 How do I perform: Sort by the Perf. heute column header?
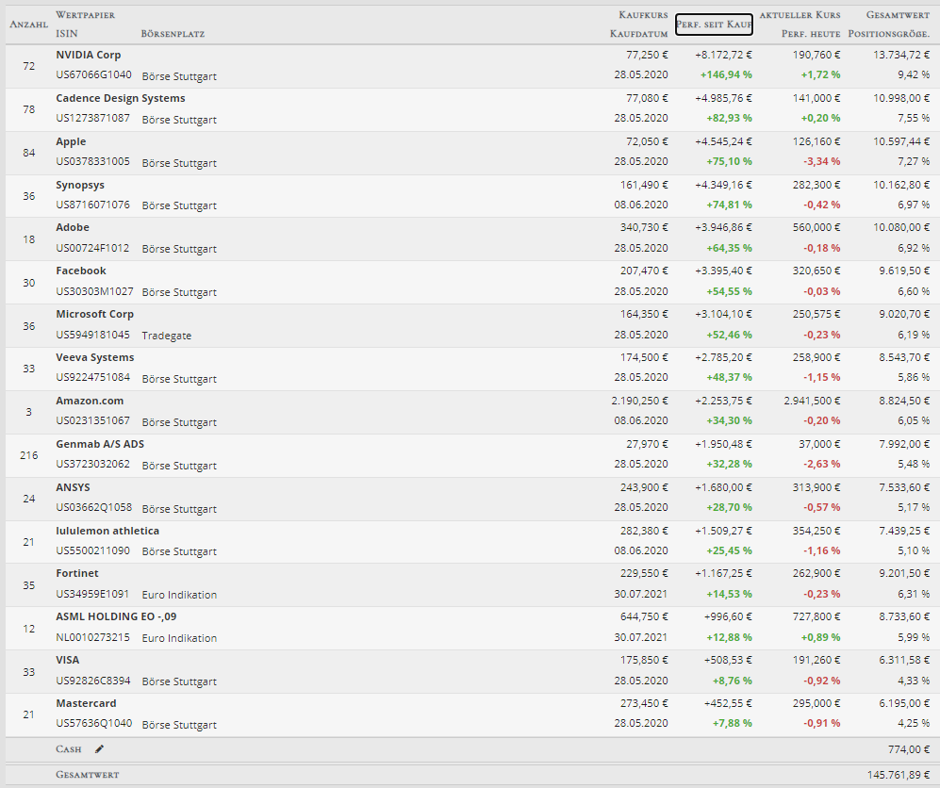[811, 34]
